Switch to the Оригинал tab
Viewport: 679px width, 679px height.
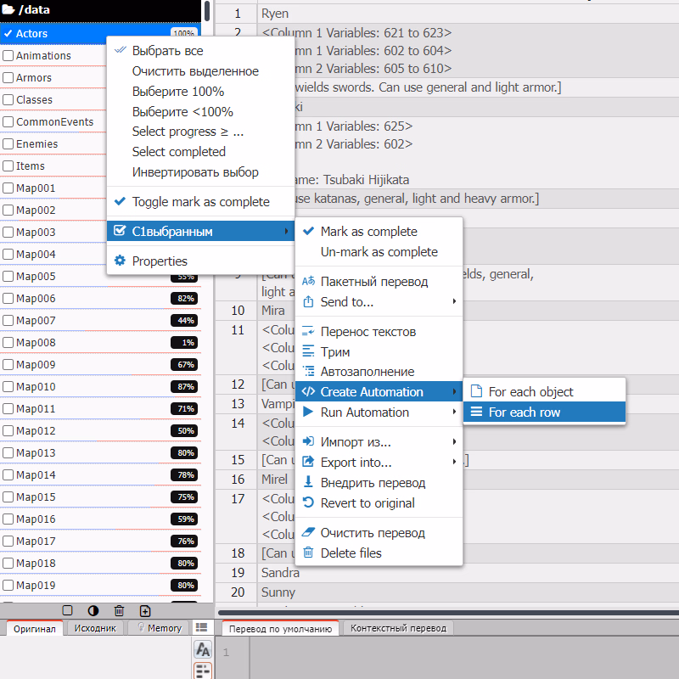click(x=34, y=628)
